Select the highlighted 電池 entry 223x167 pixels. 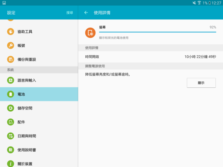point(39,94)
